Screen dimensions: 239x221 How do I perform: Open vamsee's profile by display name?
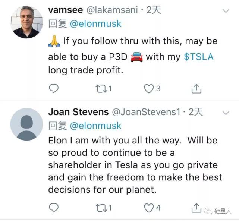pos(63,10)
